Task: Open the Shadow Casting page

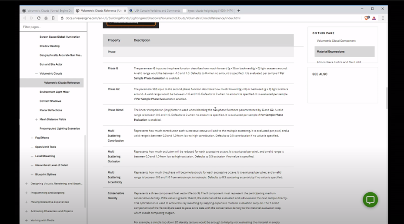Action: click(50, 46)
